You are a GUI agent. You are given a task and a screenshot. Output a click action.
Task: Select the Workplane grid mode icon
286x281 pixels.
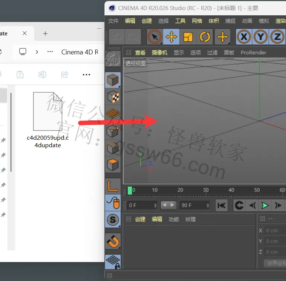click(113, 113)
